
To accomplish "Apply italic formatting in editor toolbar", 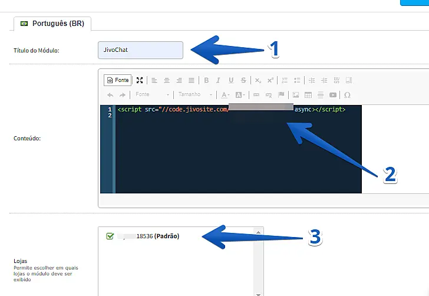I will [218, 80].
